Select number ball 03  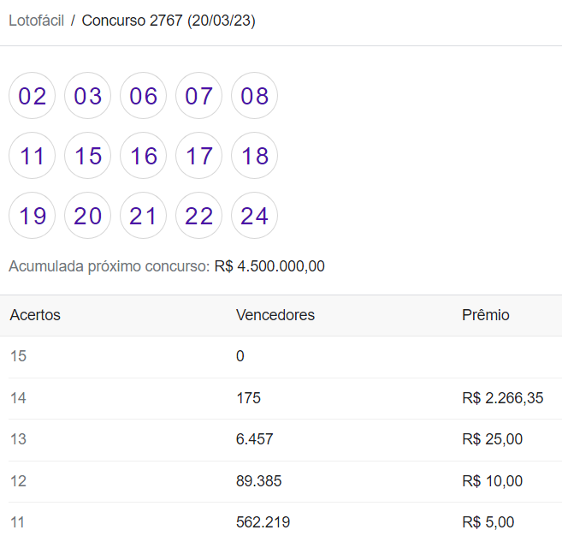pyautogui.click(x=87, y=95)
